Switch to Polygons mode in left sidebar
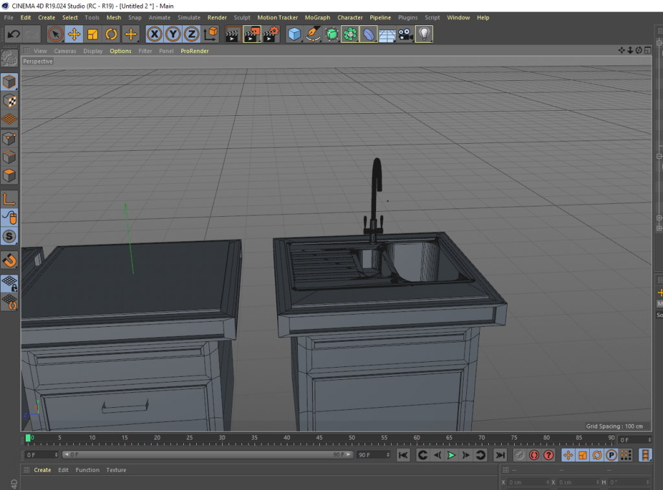This screenshot has width=663, height=490. pyautogui.click(x=9, y=175)
